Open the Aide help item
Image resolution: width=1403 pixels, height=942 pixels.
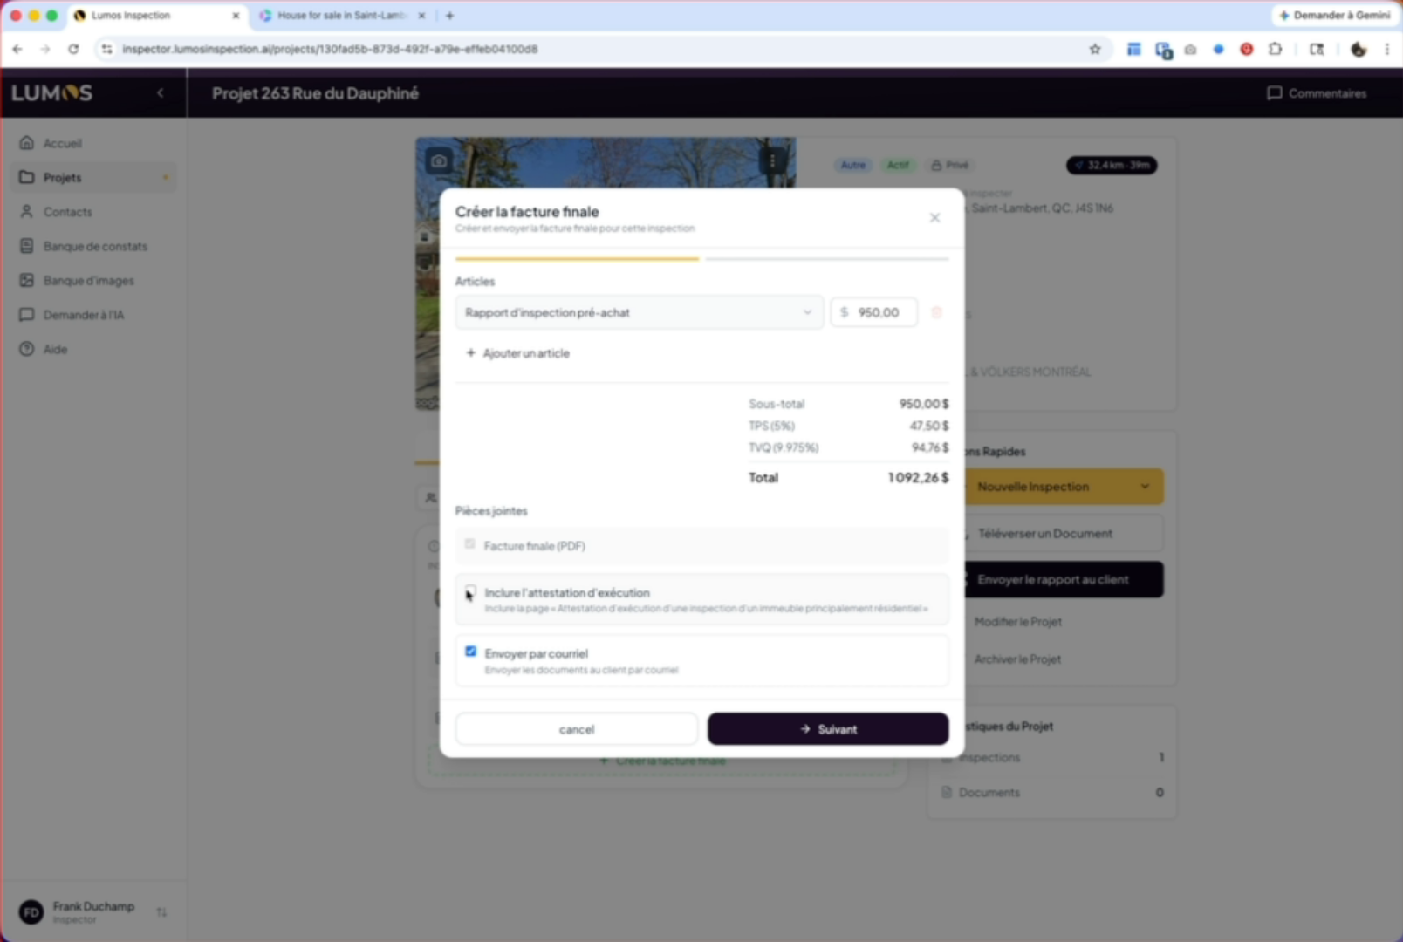55,349
